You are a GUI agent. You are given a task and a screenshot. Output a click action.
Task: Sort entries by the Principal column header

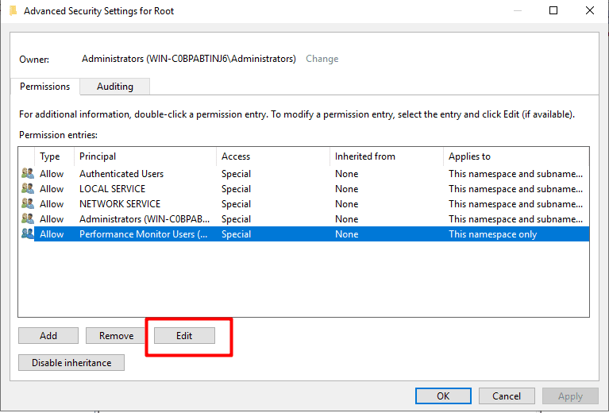145,156
